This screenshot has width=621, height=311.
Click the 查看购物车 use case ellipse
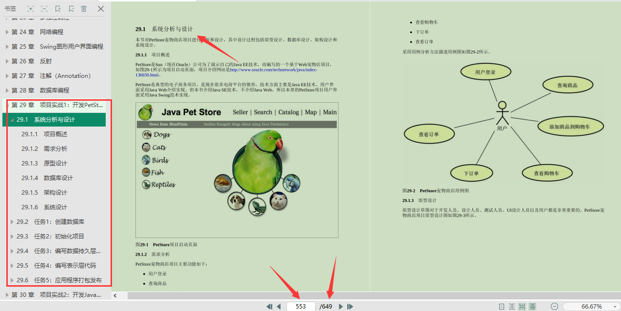point(546,173)
